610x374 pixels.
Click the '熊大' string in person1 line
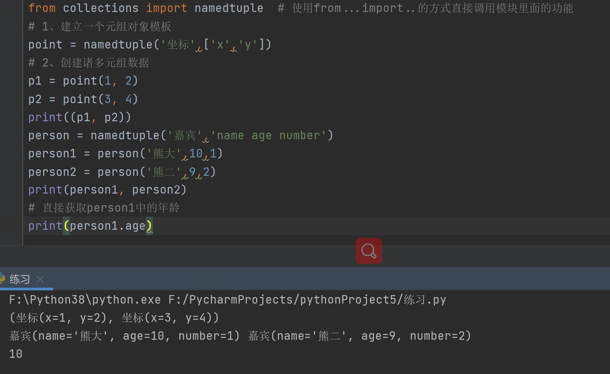164,154
